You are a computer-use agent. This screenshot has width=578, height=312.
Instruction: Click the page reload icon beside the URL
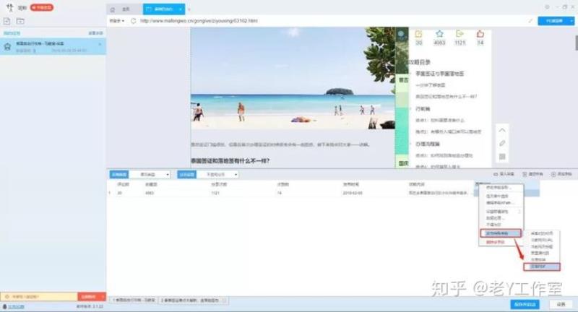pyautogui.click(x=134, y=21)
